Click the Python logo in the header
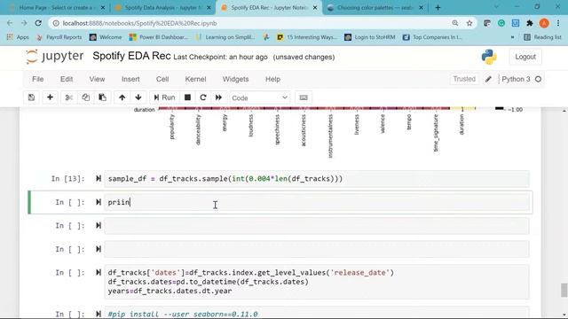The height and width of the screenshot is (319, 568). tap(489, 57)
